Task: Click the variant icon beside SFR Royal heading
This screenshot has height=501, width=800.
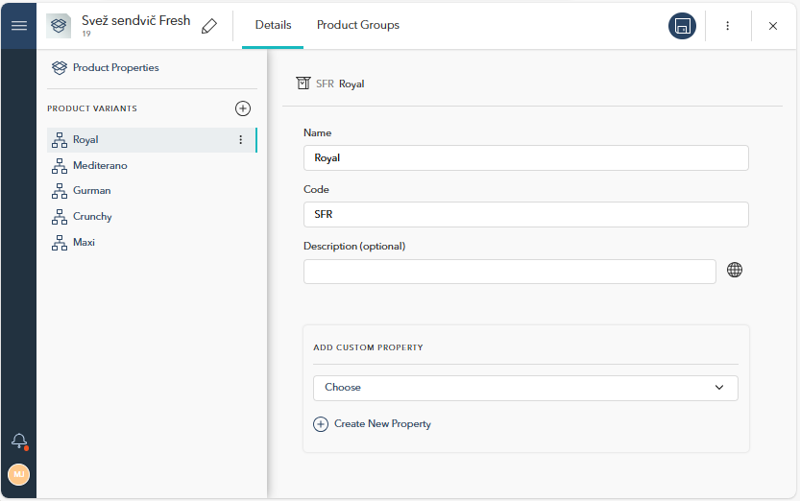Action: tap(303, 83)
